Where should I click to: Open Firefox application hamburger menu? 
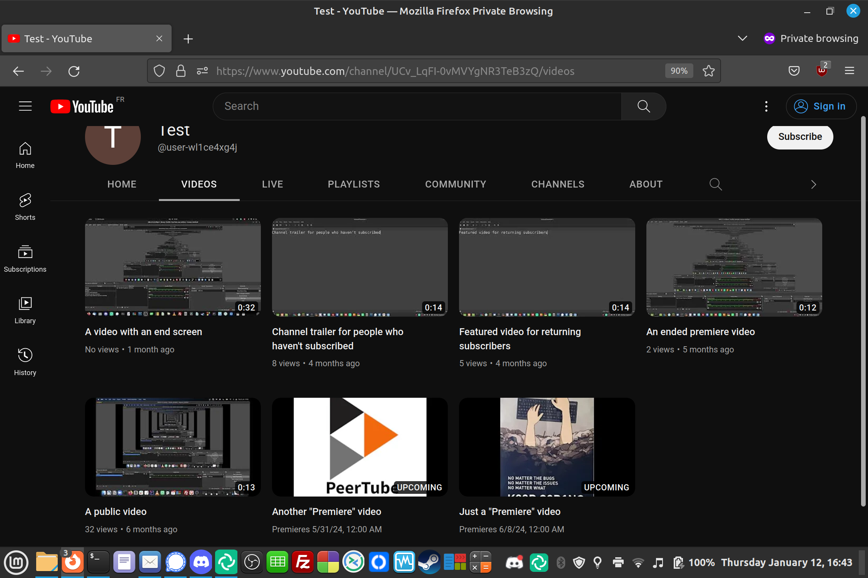pyautogui.click(x=849, y=71)
